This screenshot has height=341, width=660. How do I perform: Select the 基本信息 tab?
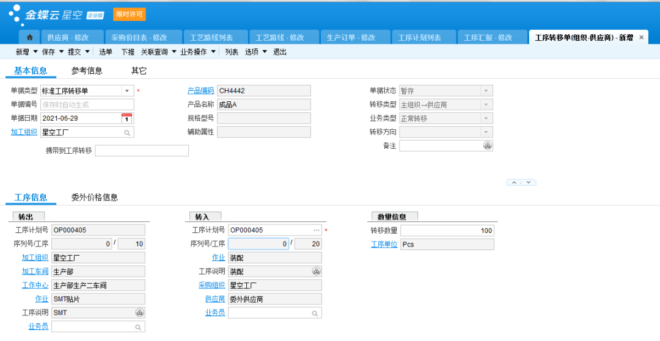pos(31,71)
